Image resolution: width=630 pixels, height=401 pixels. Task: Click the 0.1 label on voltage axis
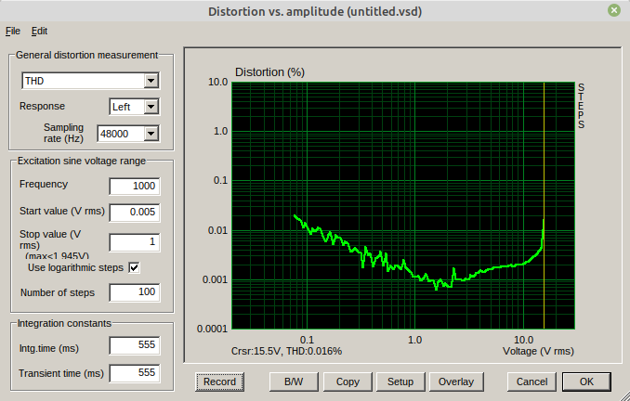pos(307,340)
